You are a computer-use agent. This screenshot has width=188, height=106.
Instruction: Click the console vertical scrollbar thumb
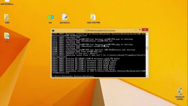point(147,48)
